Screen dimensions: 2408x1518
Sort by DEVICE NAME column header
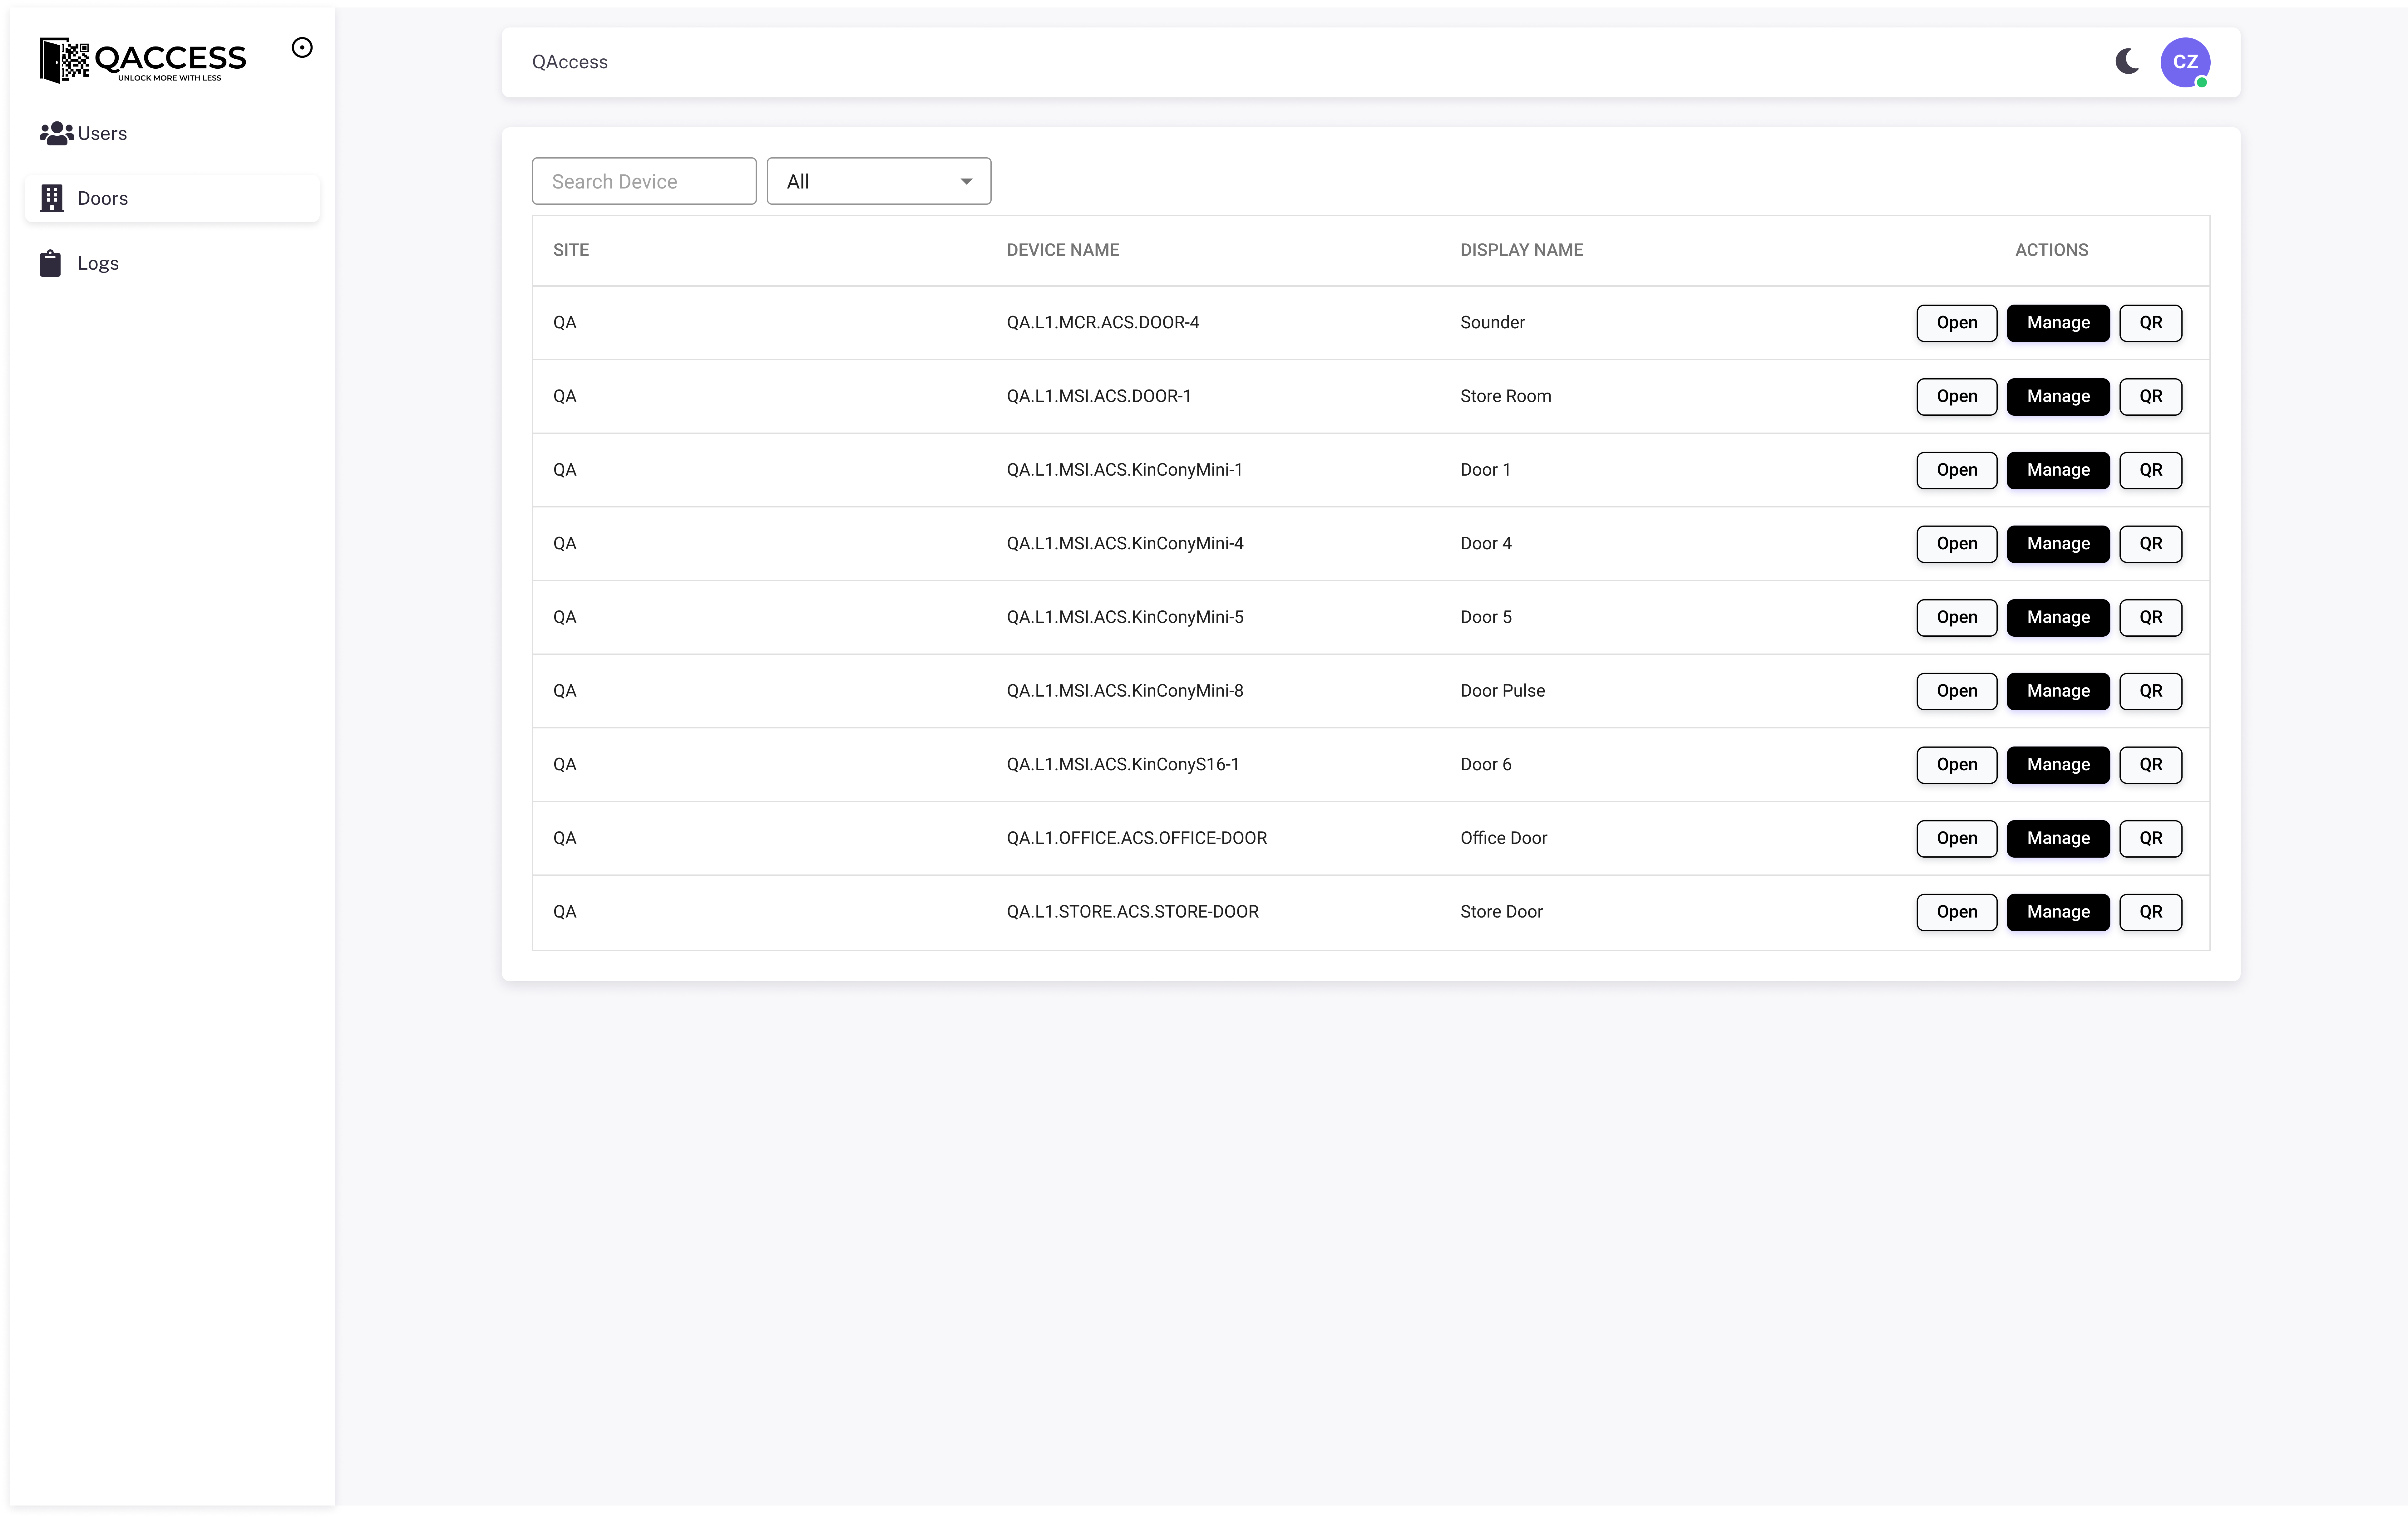pos(1063,250)
